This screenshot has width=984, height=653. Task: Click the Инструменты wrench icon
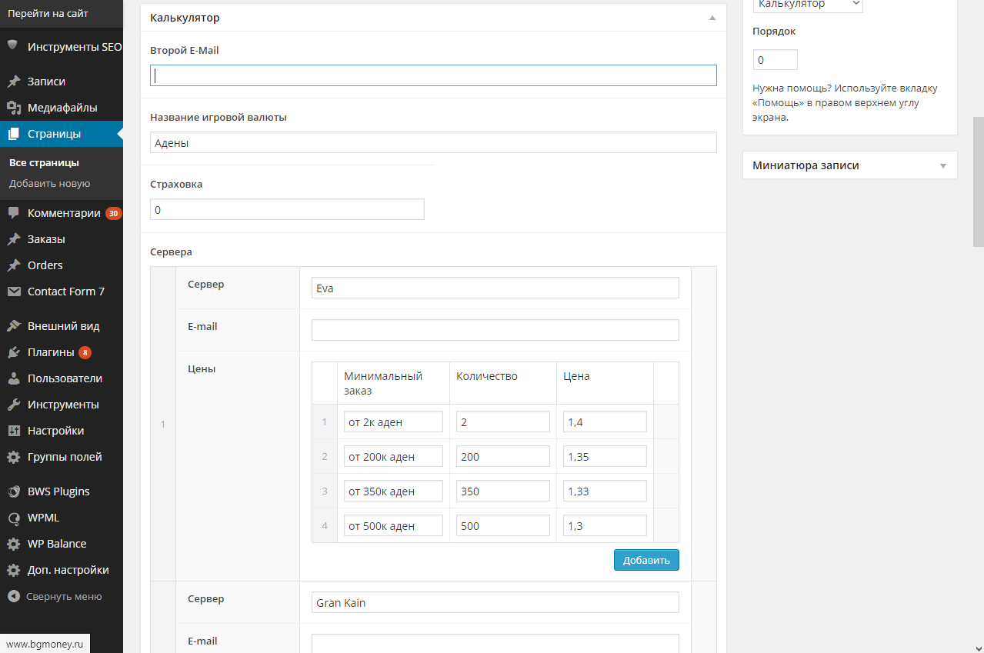point(13,405)
